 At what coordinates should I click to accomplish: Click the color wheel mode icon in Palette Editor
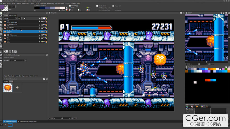[x=197, y=107]
